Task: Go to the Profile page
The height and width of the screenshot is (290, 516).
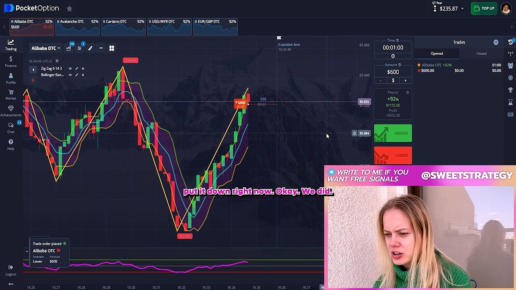Action: click(x=11, y=78)
